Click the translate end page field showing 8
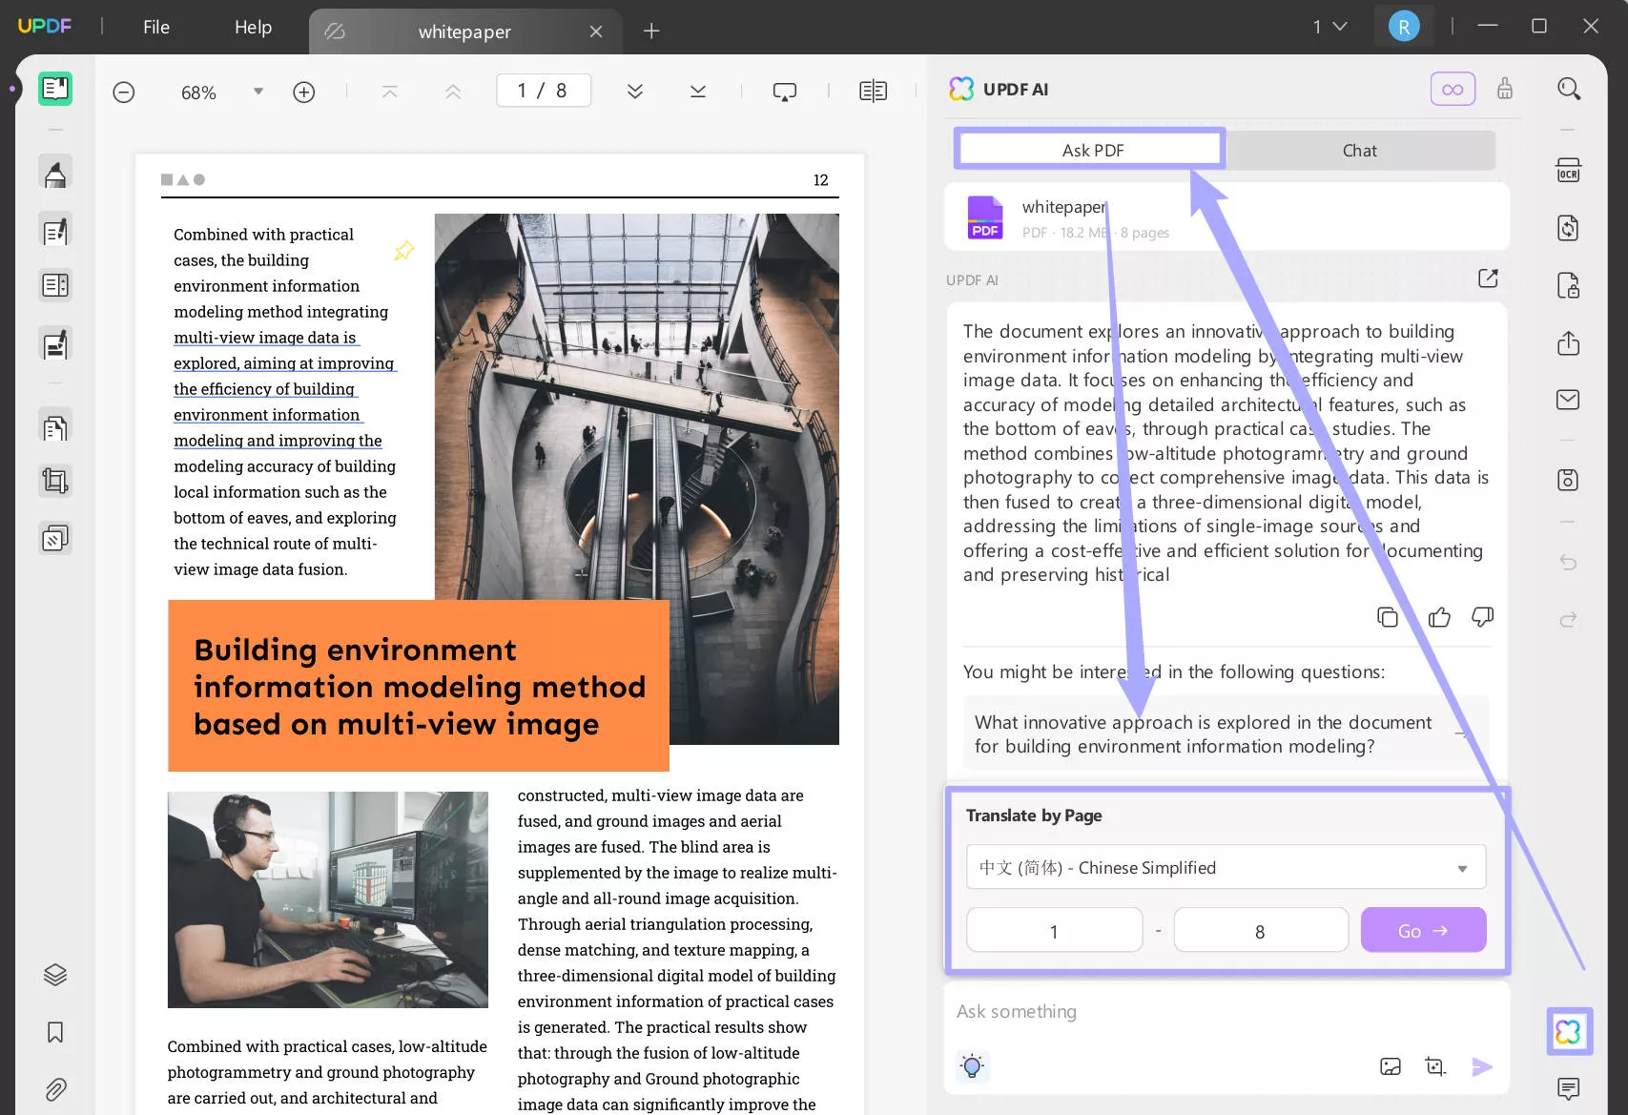Image resolution: width=1628 pixels, height=1115 pixels. [x=1260, y=930]
